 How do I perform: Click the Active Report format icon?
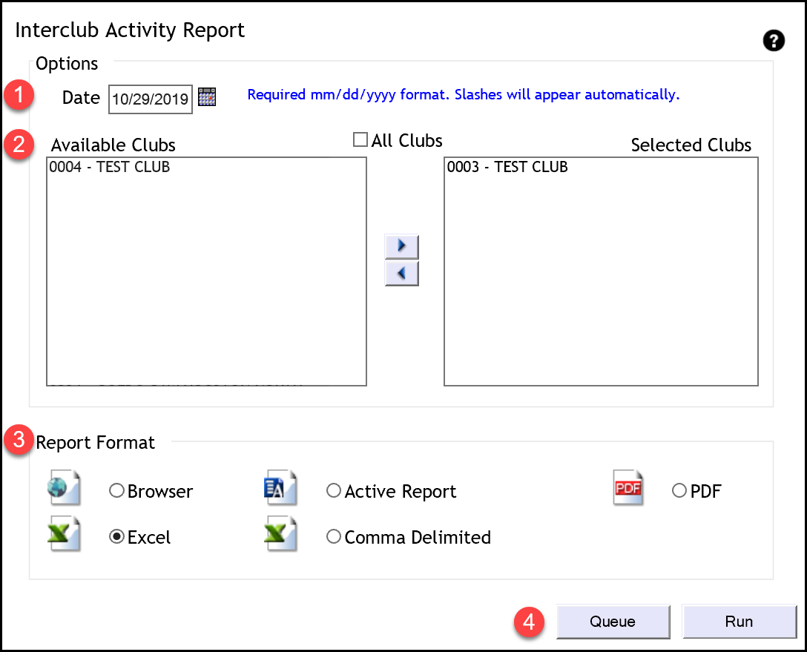click(280, 487)
